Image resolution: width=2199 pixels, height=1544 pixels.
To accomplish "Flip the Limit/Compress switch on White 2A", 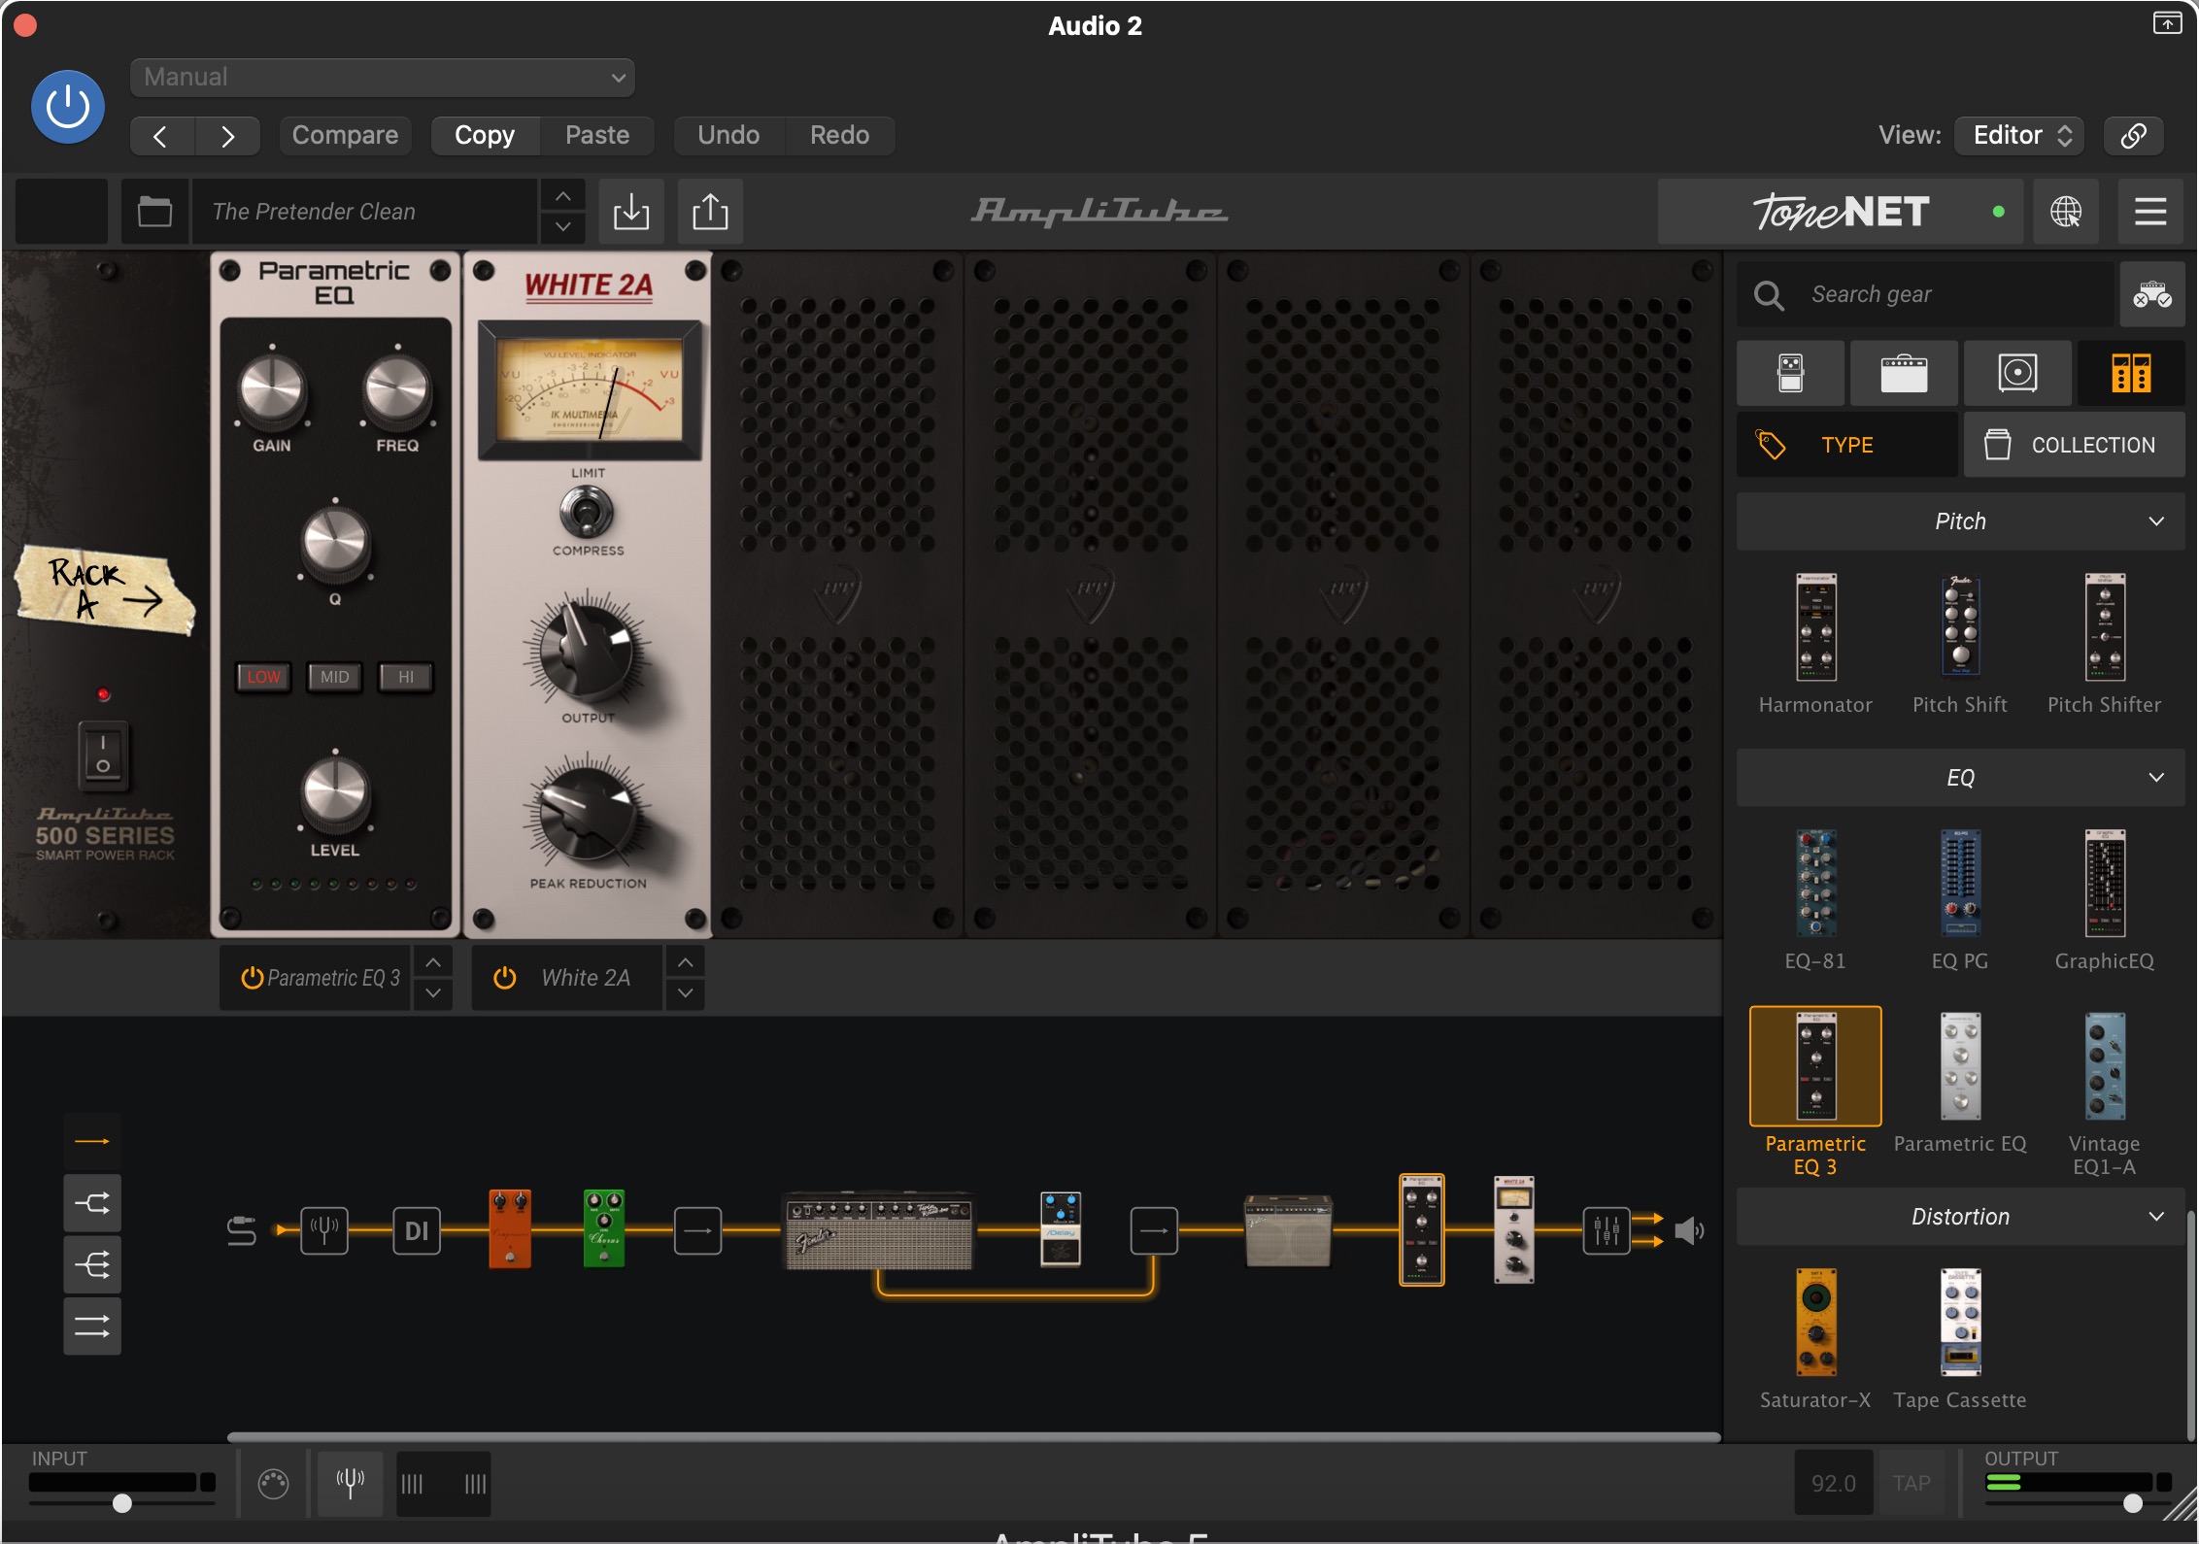I will (587, 511).
